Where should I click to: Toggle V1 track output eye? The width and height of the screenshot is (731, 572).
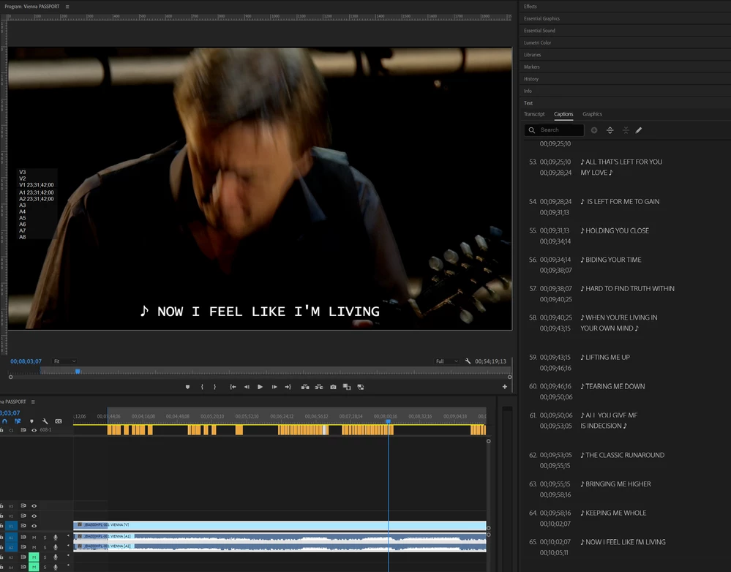click(34, 526)
